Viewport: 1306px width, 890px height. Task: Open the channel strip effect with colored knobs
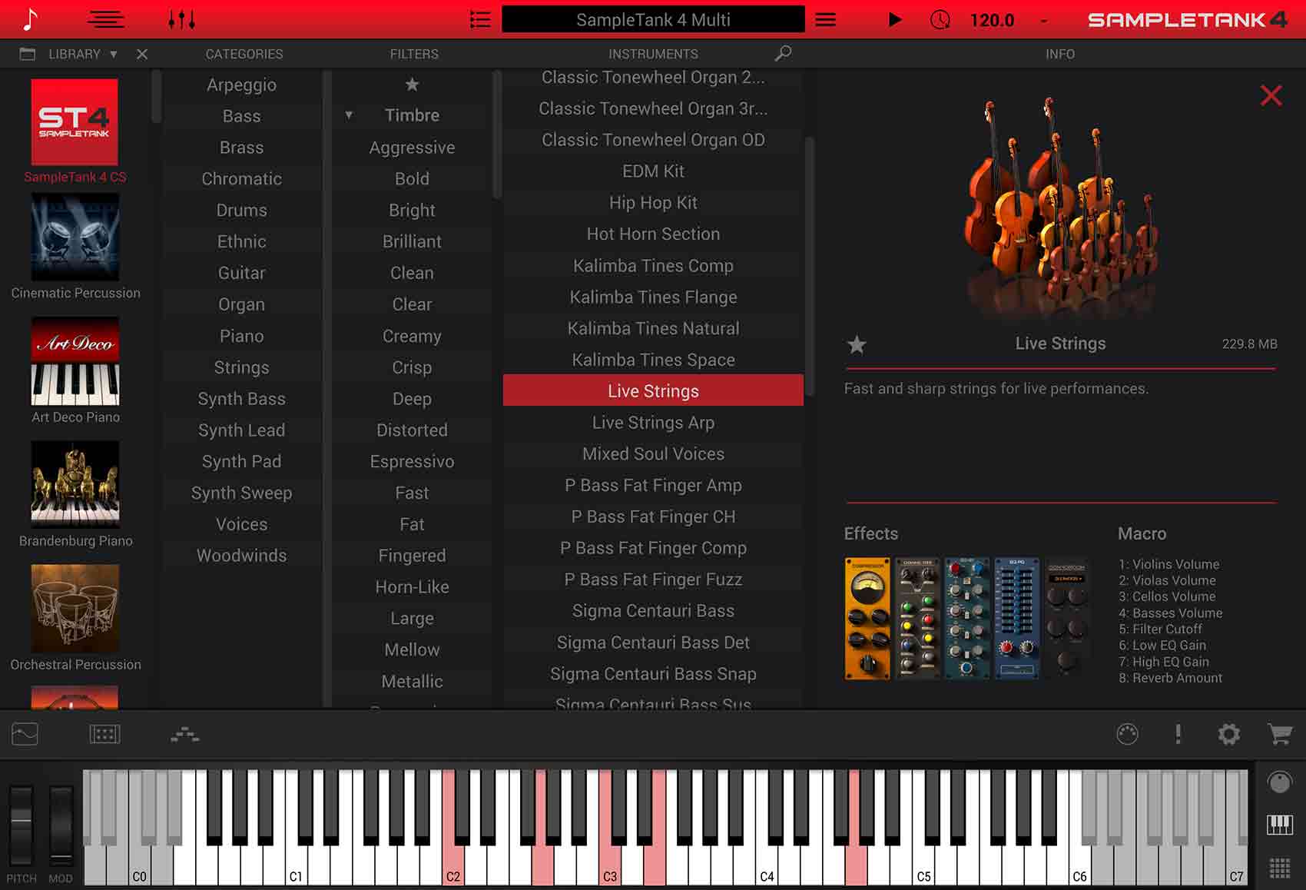[x=917, y=619]
